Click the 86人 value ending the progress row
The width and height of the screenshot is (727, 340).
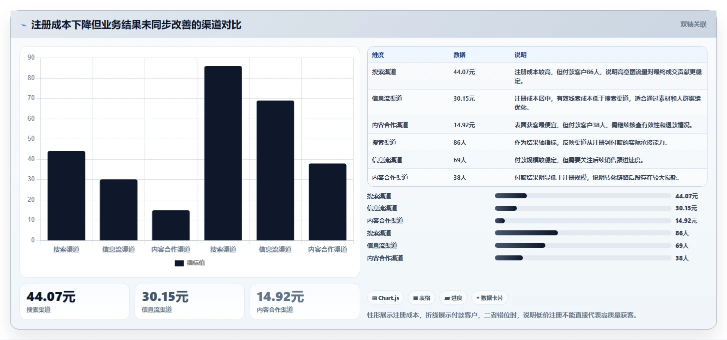[682, 233]
